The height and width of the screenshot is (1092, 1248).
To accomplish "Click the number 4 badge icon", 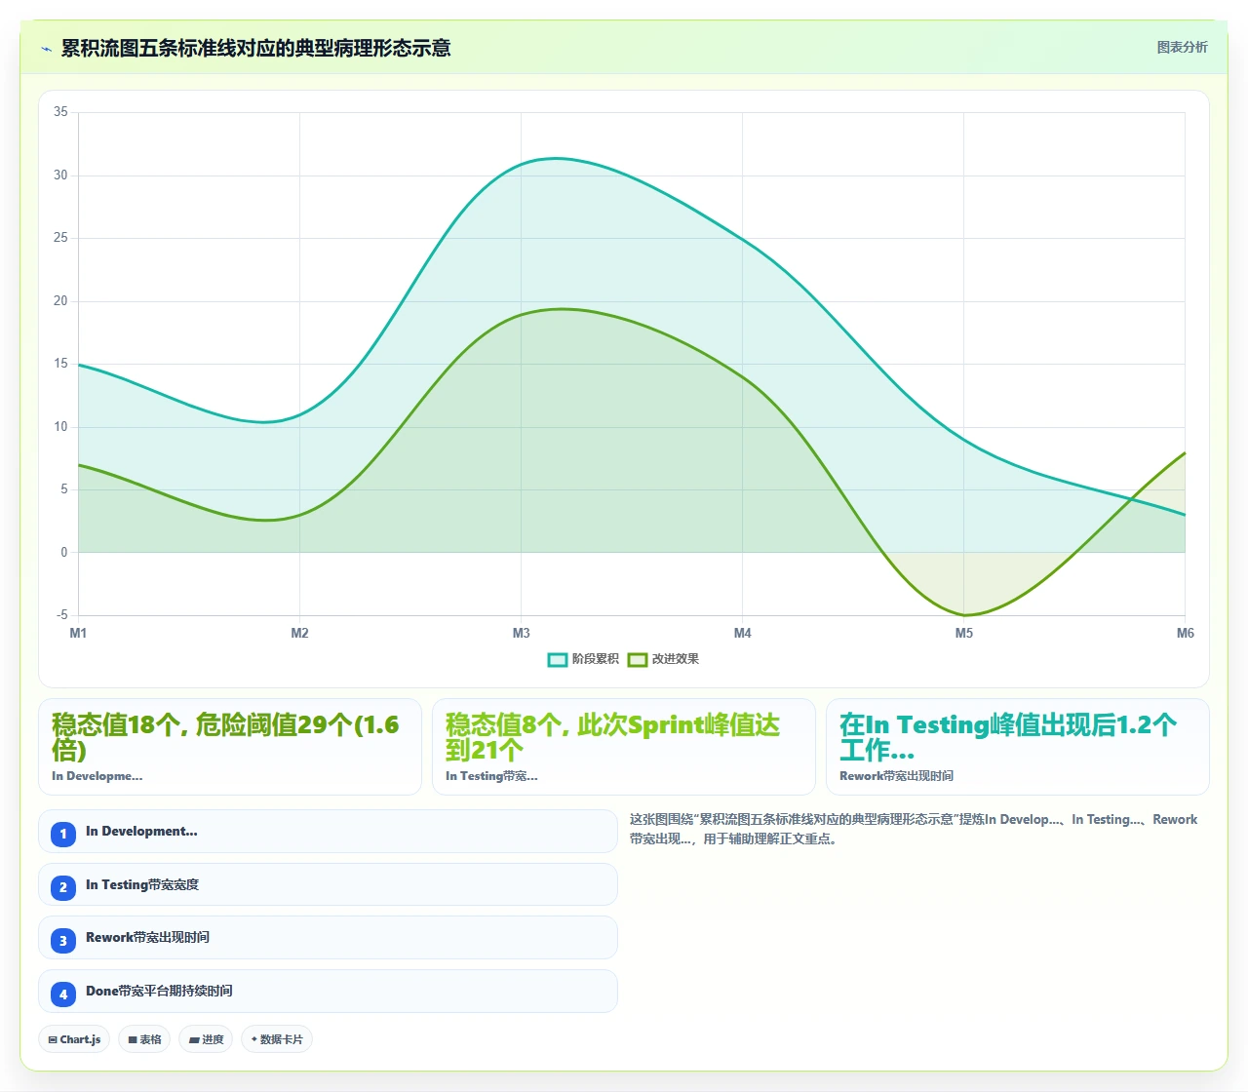I will pos(63,994).
